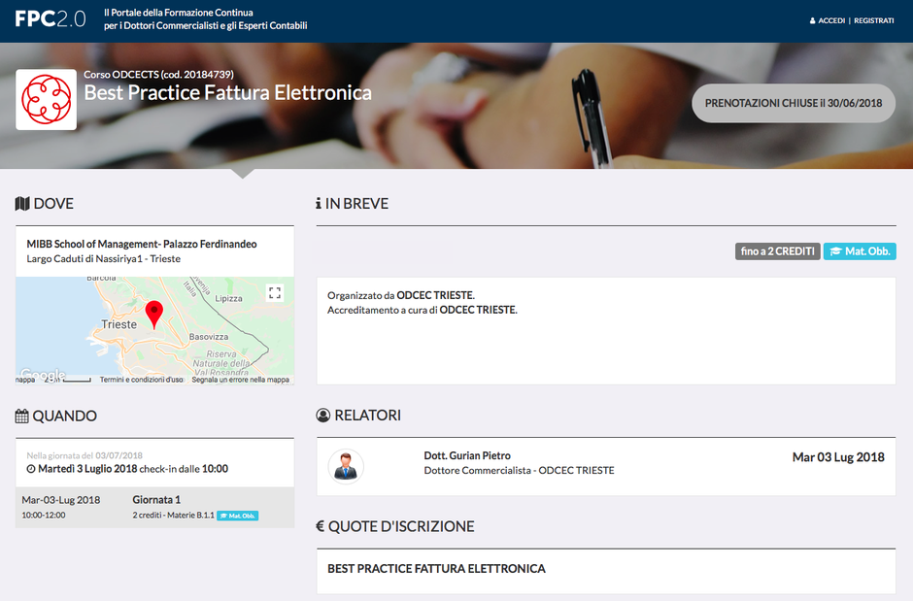
Task: Click the Google logo on the map
Action: pos(43,374)
